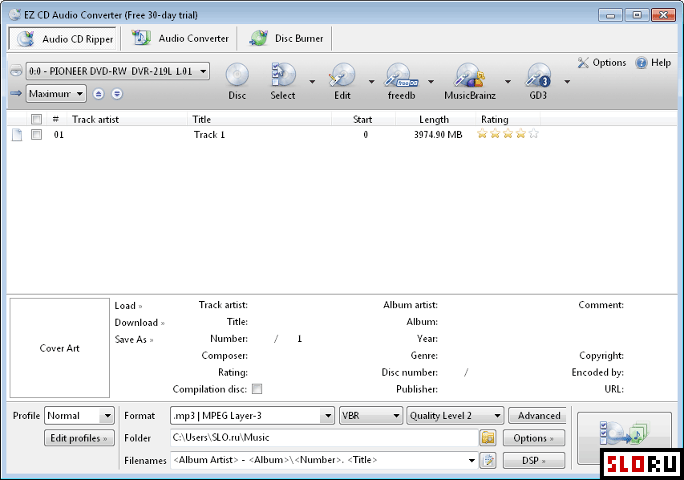Open the Profile Normal dropdown

pos(79,415)
